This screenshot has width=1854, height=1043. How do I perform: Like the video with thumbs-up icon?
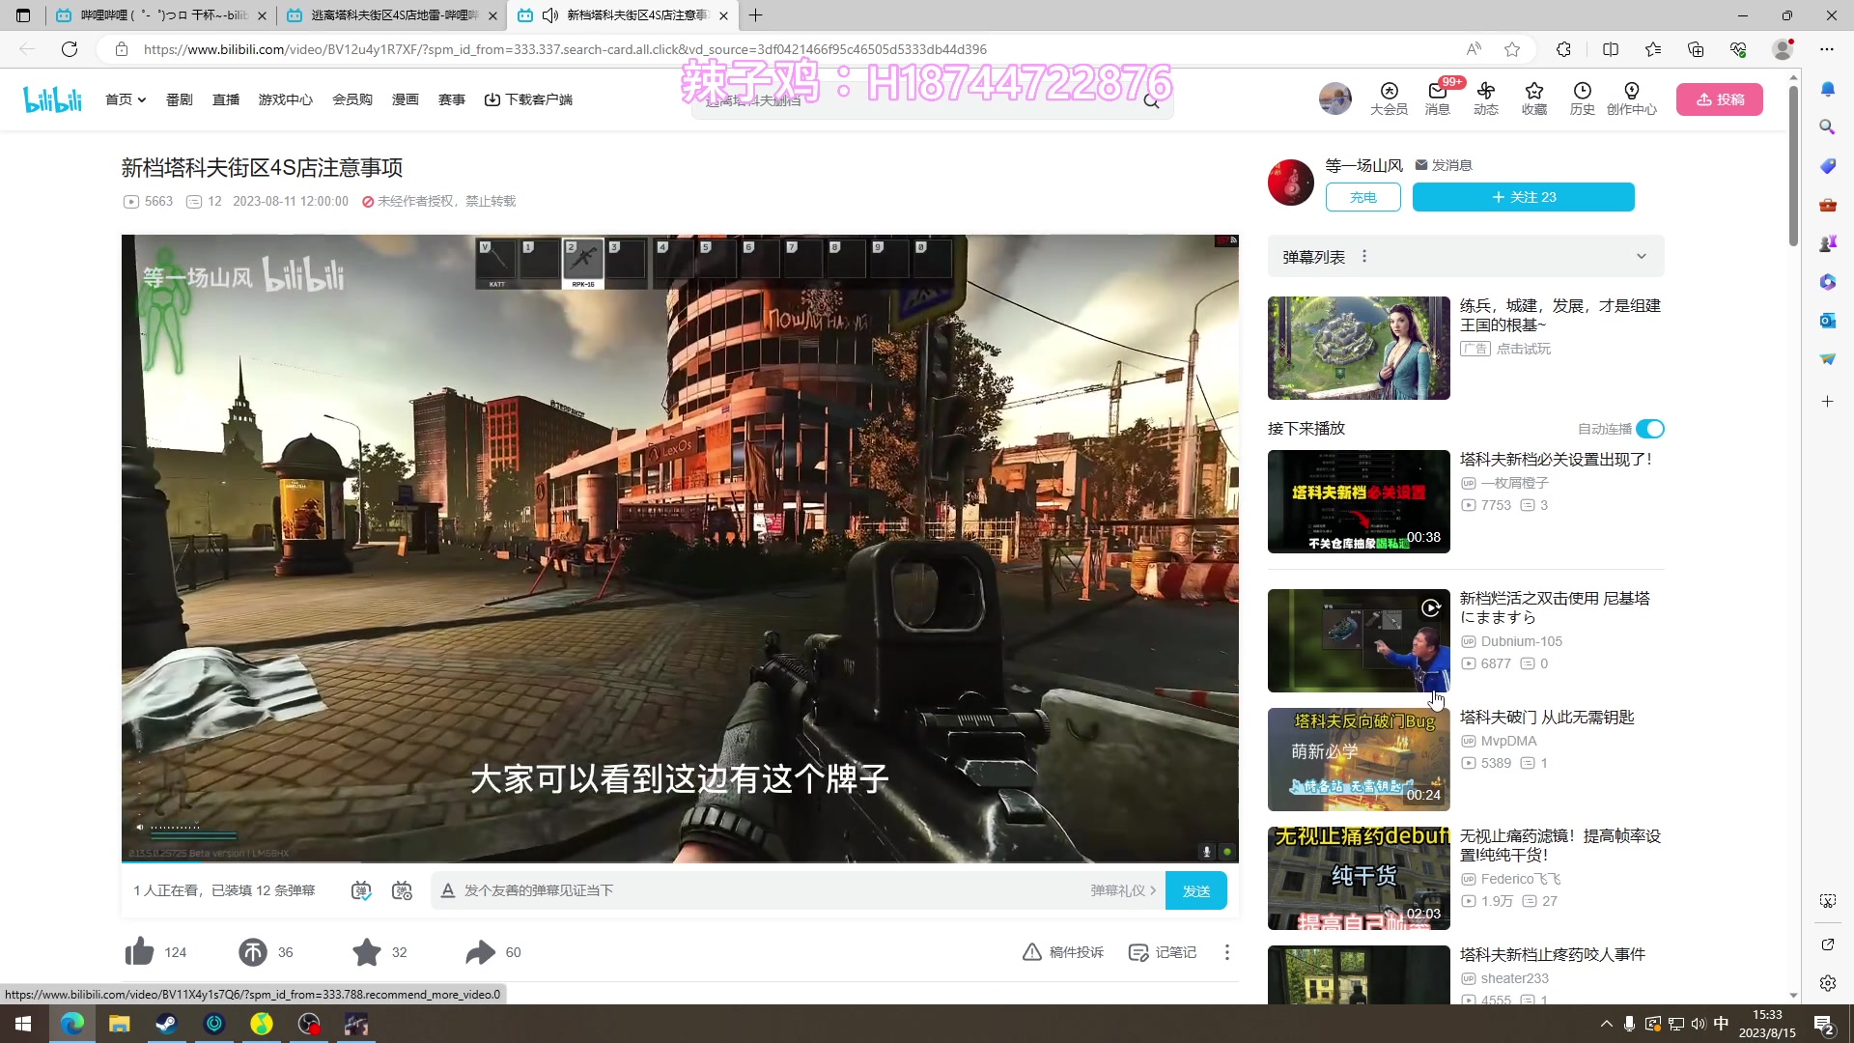pyautogui.click(x=140, y=952)
